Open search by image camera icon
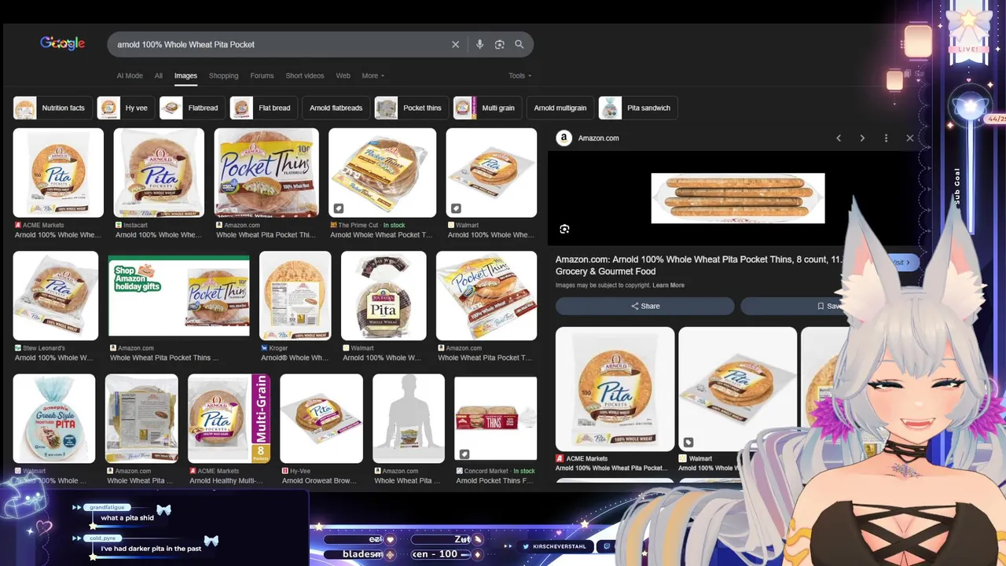Screen dimensions: 1006x566 coord(499,45)
